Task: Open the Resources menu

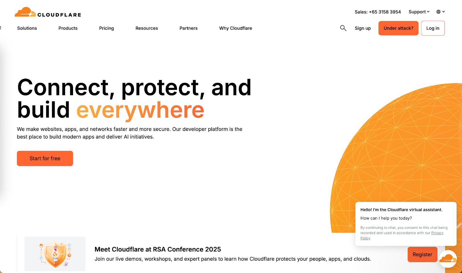Action: coord(147,28)
